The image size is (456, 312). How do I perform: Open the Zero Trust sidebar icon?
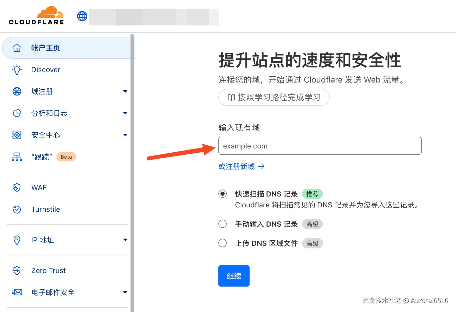coord(17,270)
